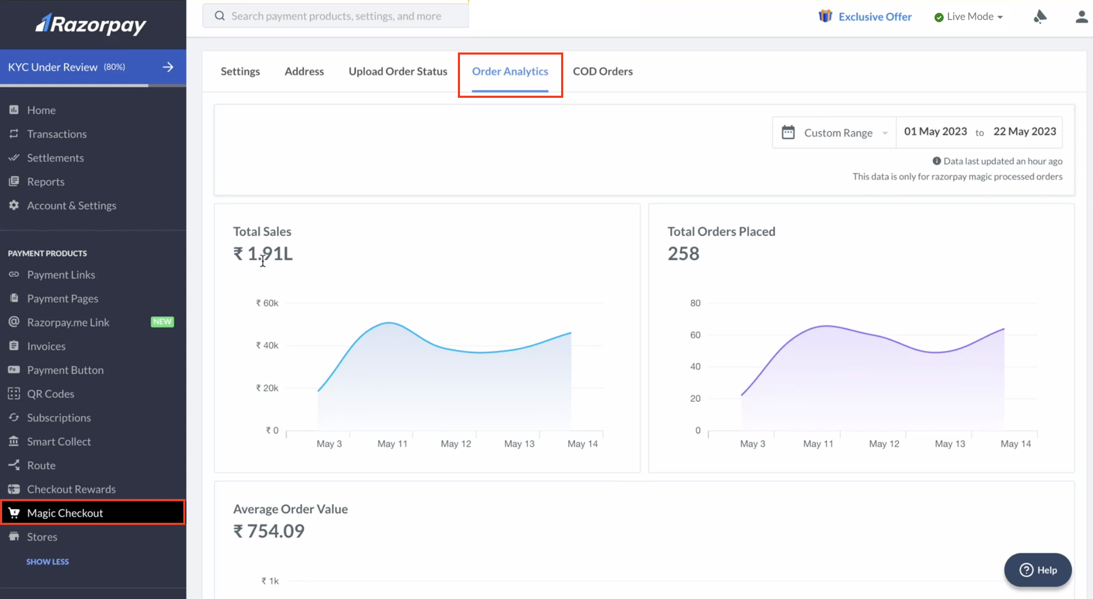The image size is (1093, 599).
Task: Click the Checkout Rewards icon
Action: coord(14,489)
